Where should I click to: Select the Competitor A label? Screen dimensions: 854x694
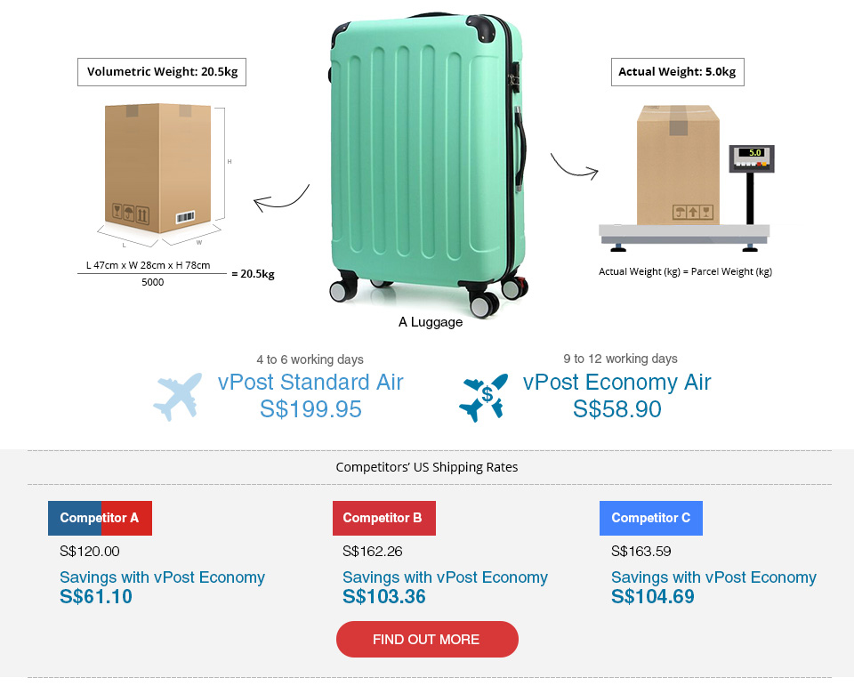point(100,518)
